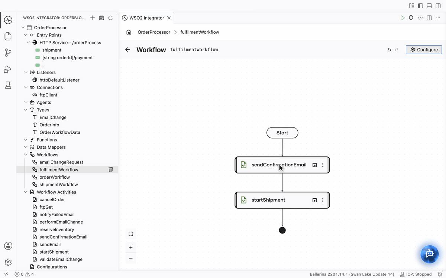Toggle the primary side bar layout
Screen dimensions: 446x278
[420, 6]
